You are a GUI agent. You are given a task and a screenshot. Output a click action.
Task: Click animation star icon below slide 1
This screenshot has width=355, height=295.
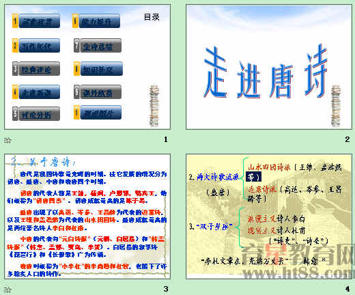pos(8,140)
